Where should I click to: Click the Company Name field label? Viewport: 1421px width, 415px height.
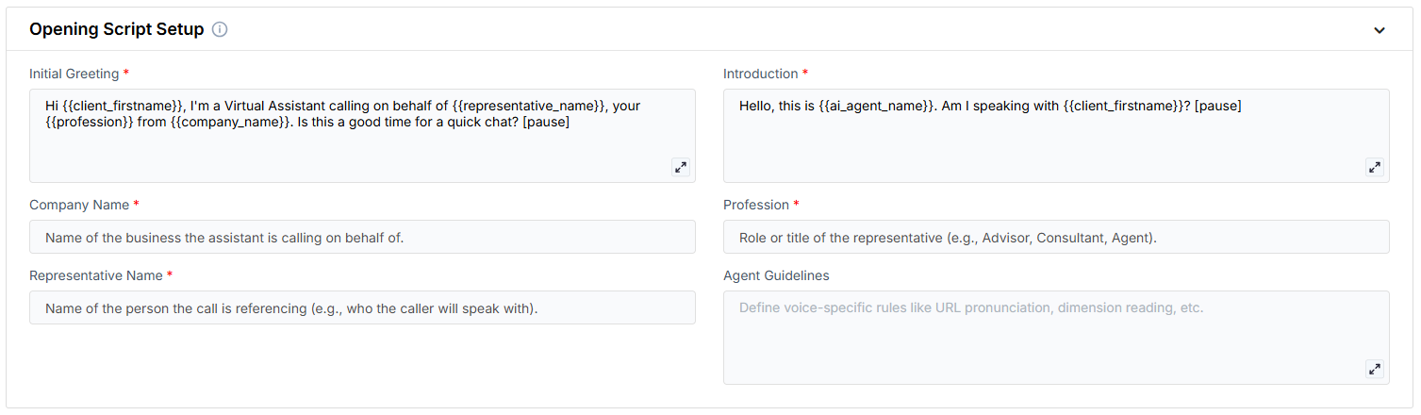point(78,205)
